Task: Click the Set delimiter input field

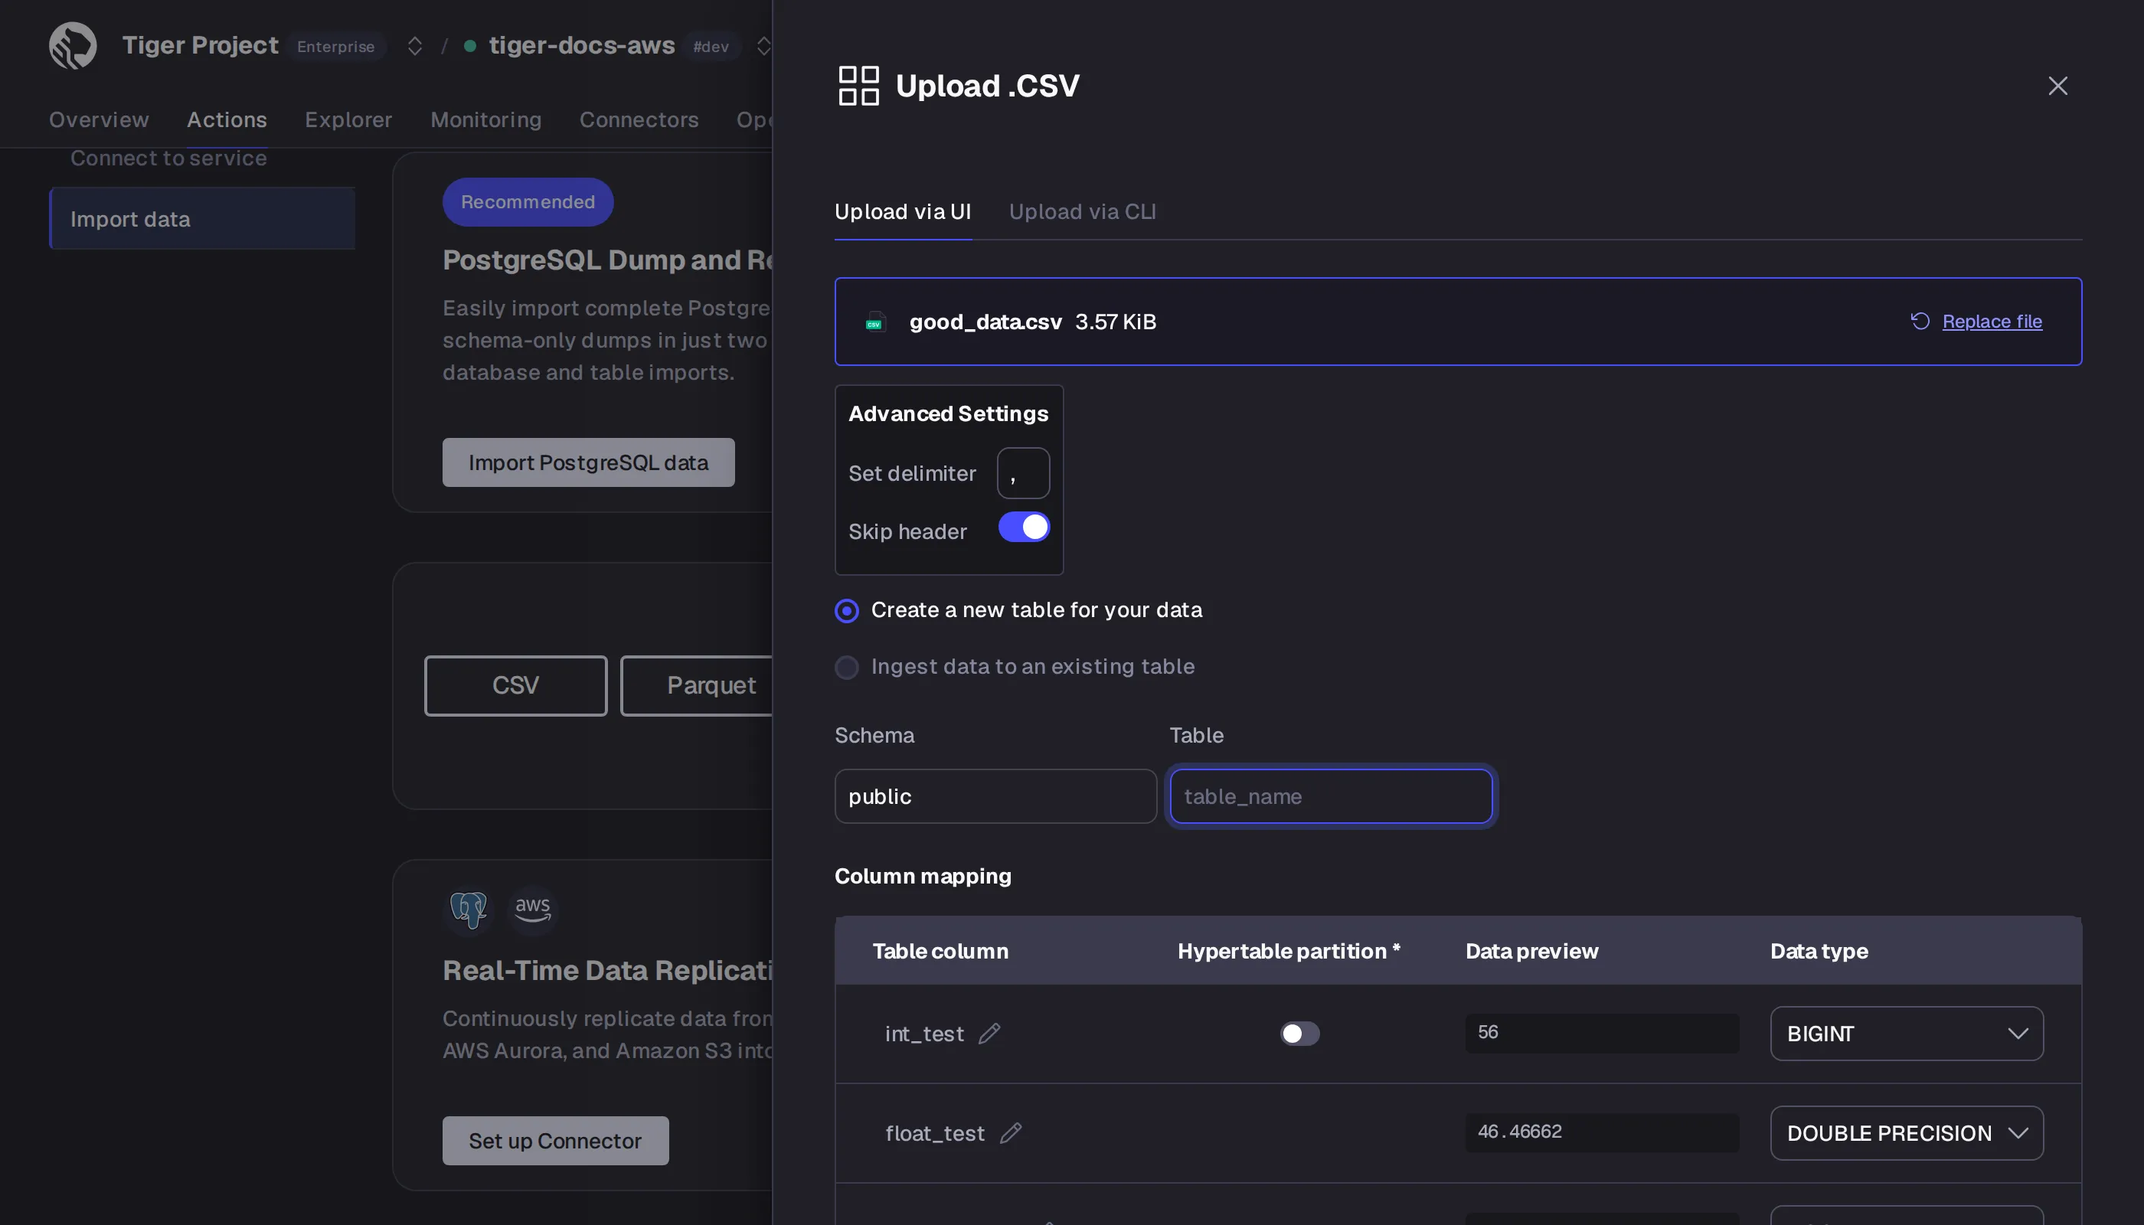Action: [x=1023, y=473]
